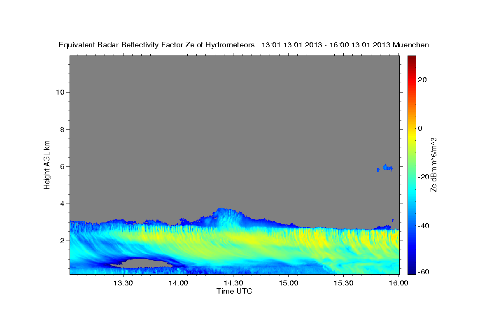This screenshot has height=329, width=494.
Task: Click the colorbar value -40
Action: click(423, 226)
